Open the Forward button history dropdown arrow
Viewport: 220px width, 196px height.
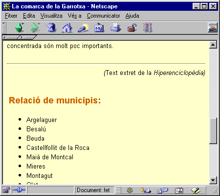(x=39, y=24)
